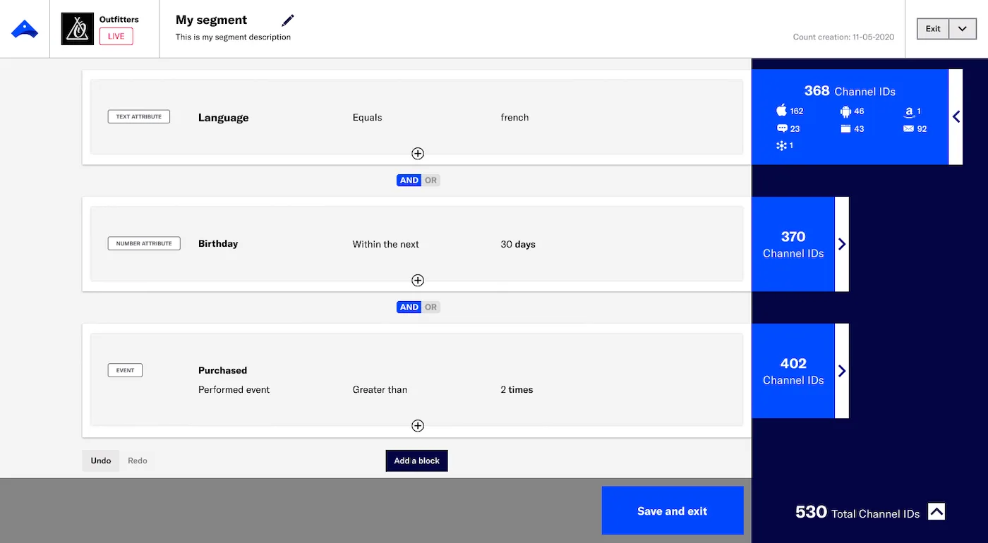Collapse the 368 Channel IDs panel
988x543 pixels.
pyautogui.click(x=957, y=117)
